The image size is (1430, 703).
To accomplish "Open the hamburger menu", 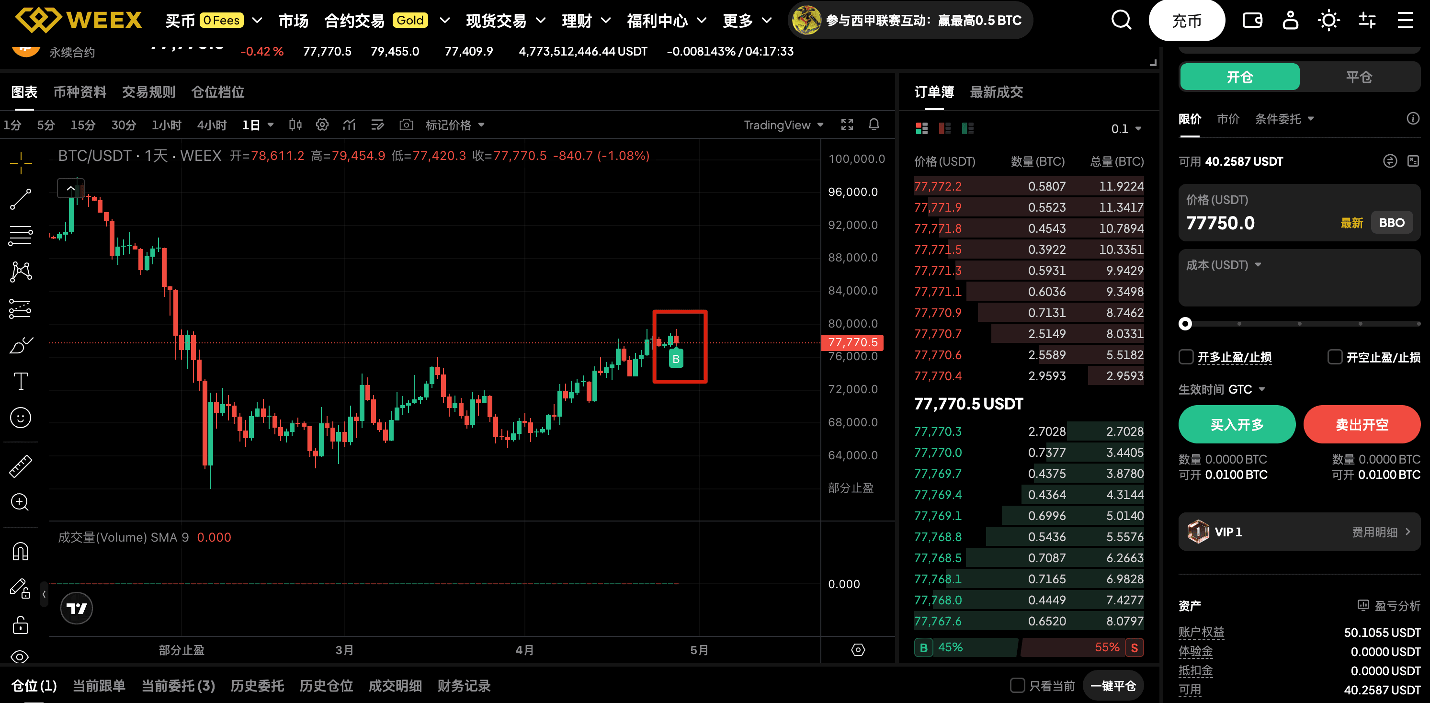I will [x=1405, y=21].
